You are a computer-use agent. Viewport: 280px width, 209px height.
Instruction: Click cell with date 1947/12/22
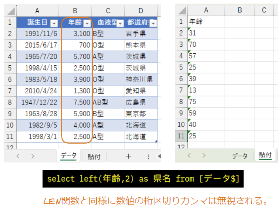[x=37, y=102]
